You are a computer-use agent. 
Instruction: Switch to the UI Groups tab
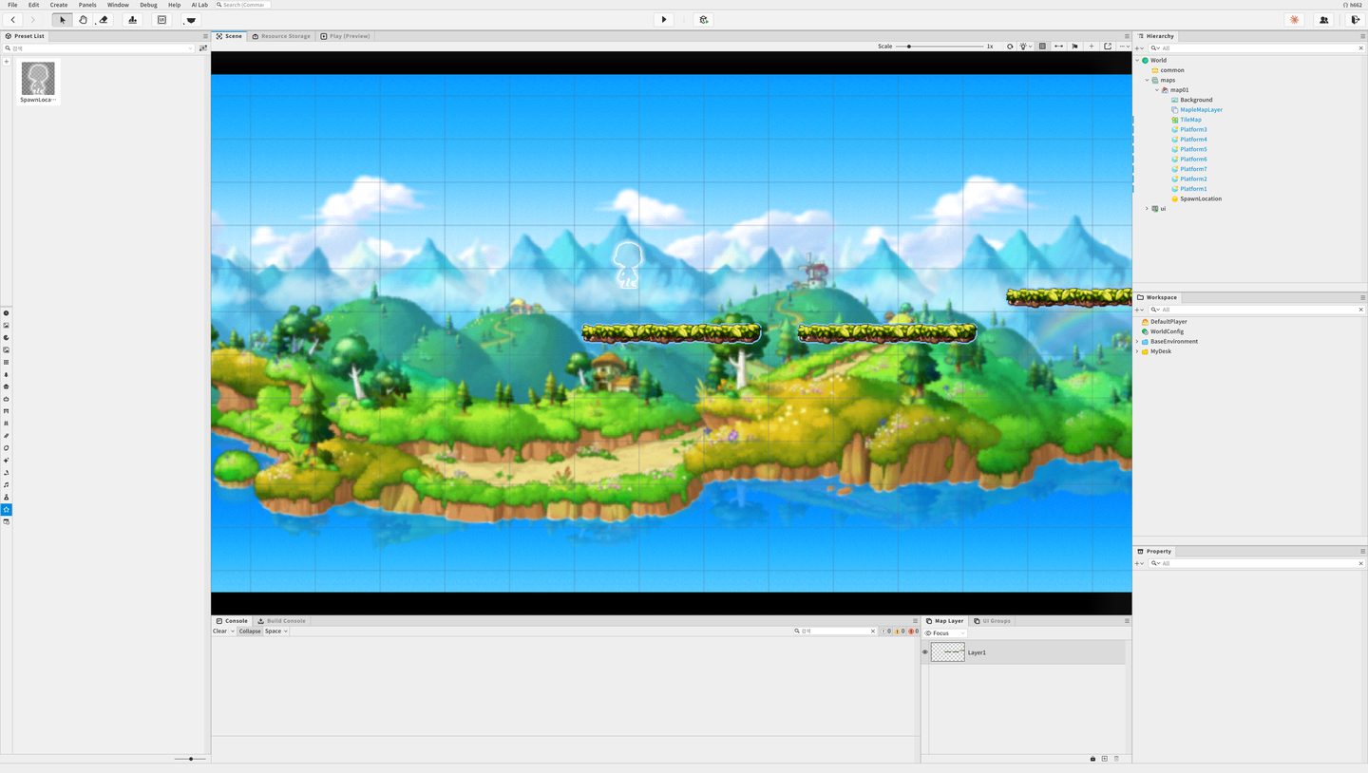(993, 621)
